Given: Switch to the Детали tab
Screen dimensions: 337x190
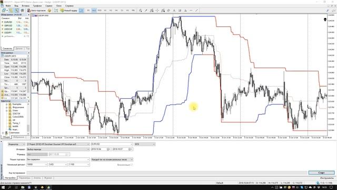Looking at the screenshot, I should (19, 49).
